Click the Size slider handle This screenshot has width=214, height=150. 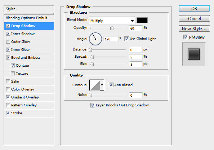click(92, 64)
